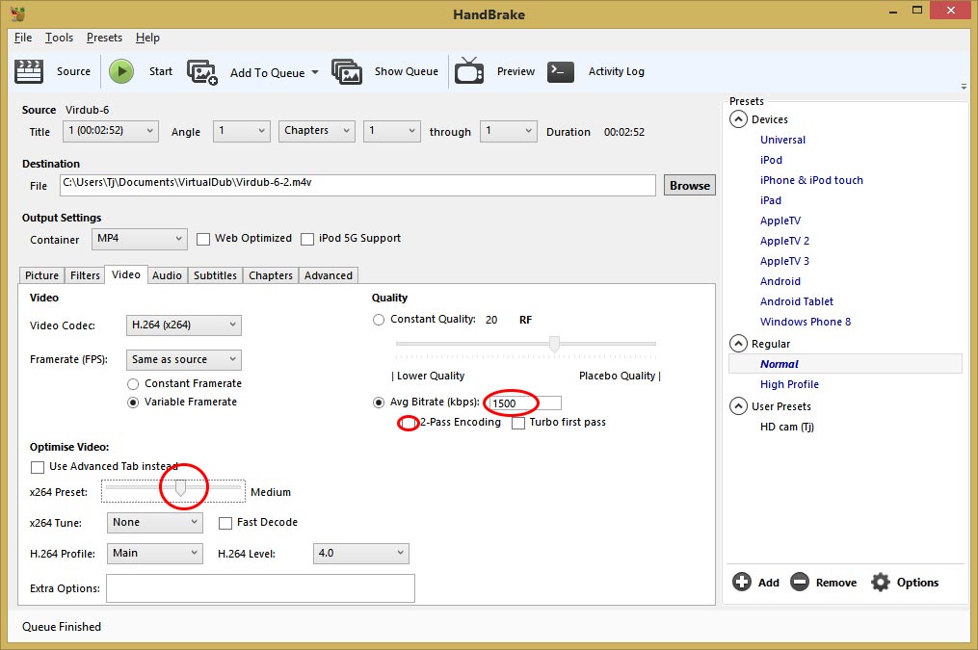Viewport: 978px width, 650px height.
Task: Open the Title dropdown
Action: (111, 131)
